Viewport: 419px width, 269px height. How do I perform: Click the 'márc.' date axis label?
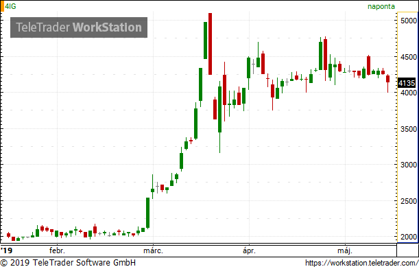[x=153, y=250]
